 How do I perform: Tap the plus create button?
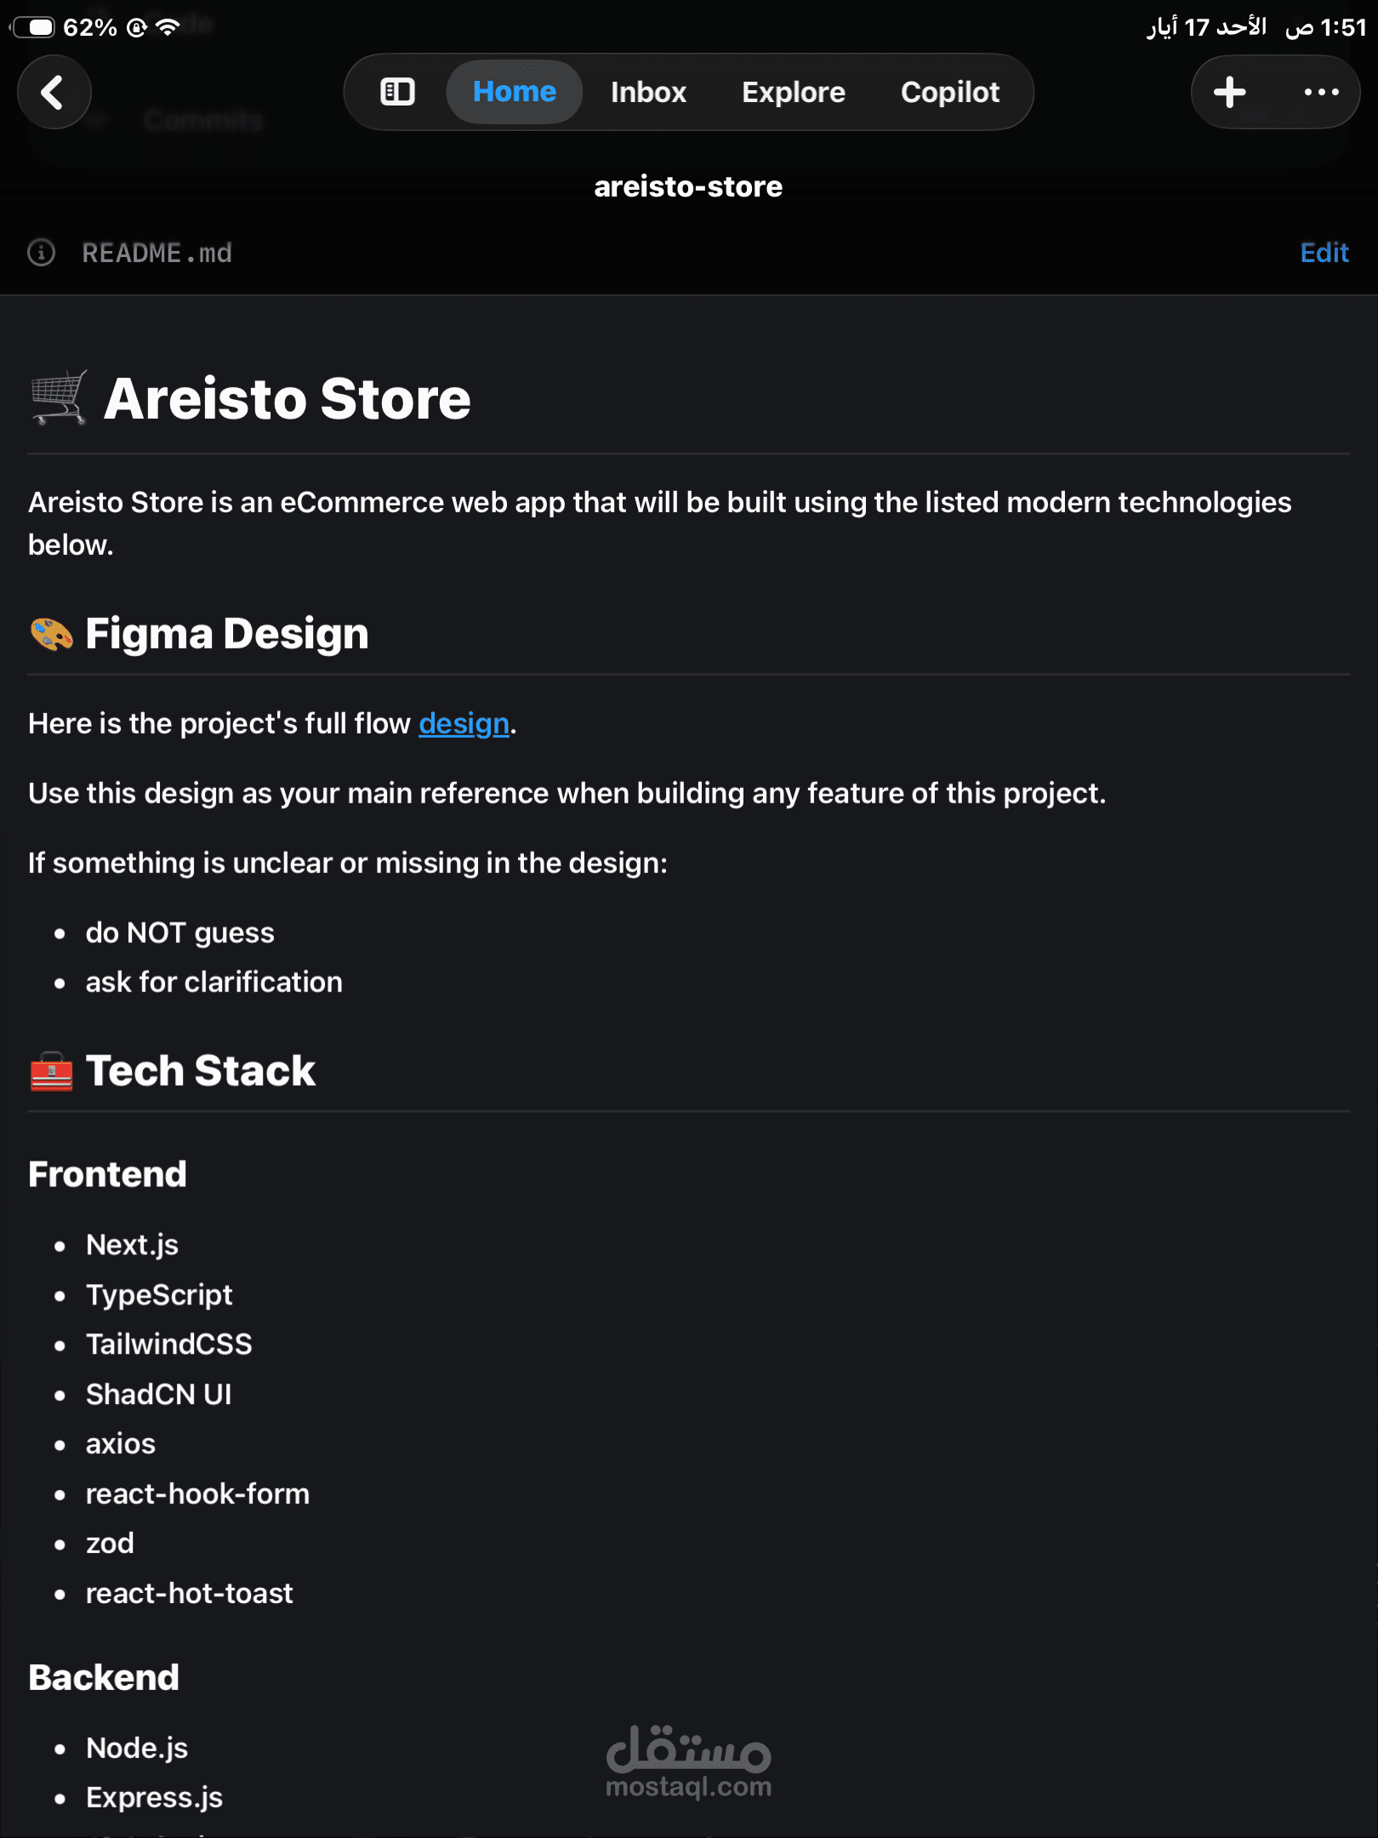point(1229,92)
